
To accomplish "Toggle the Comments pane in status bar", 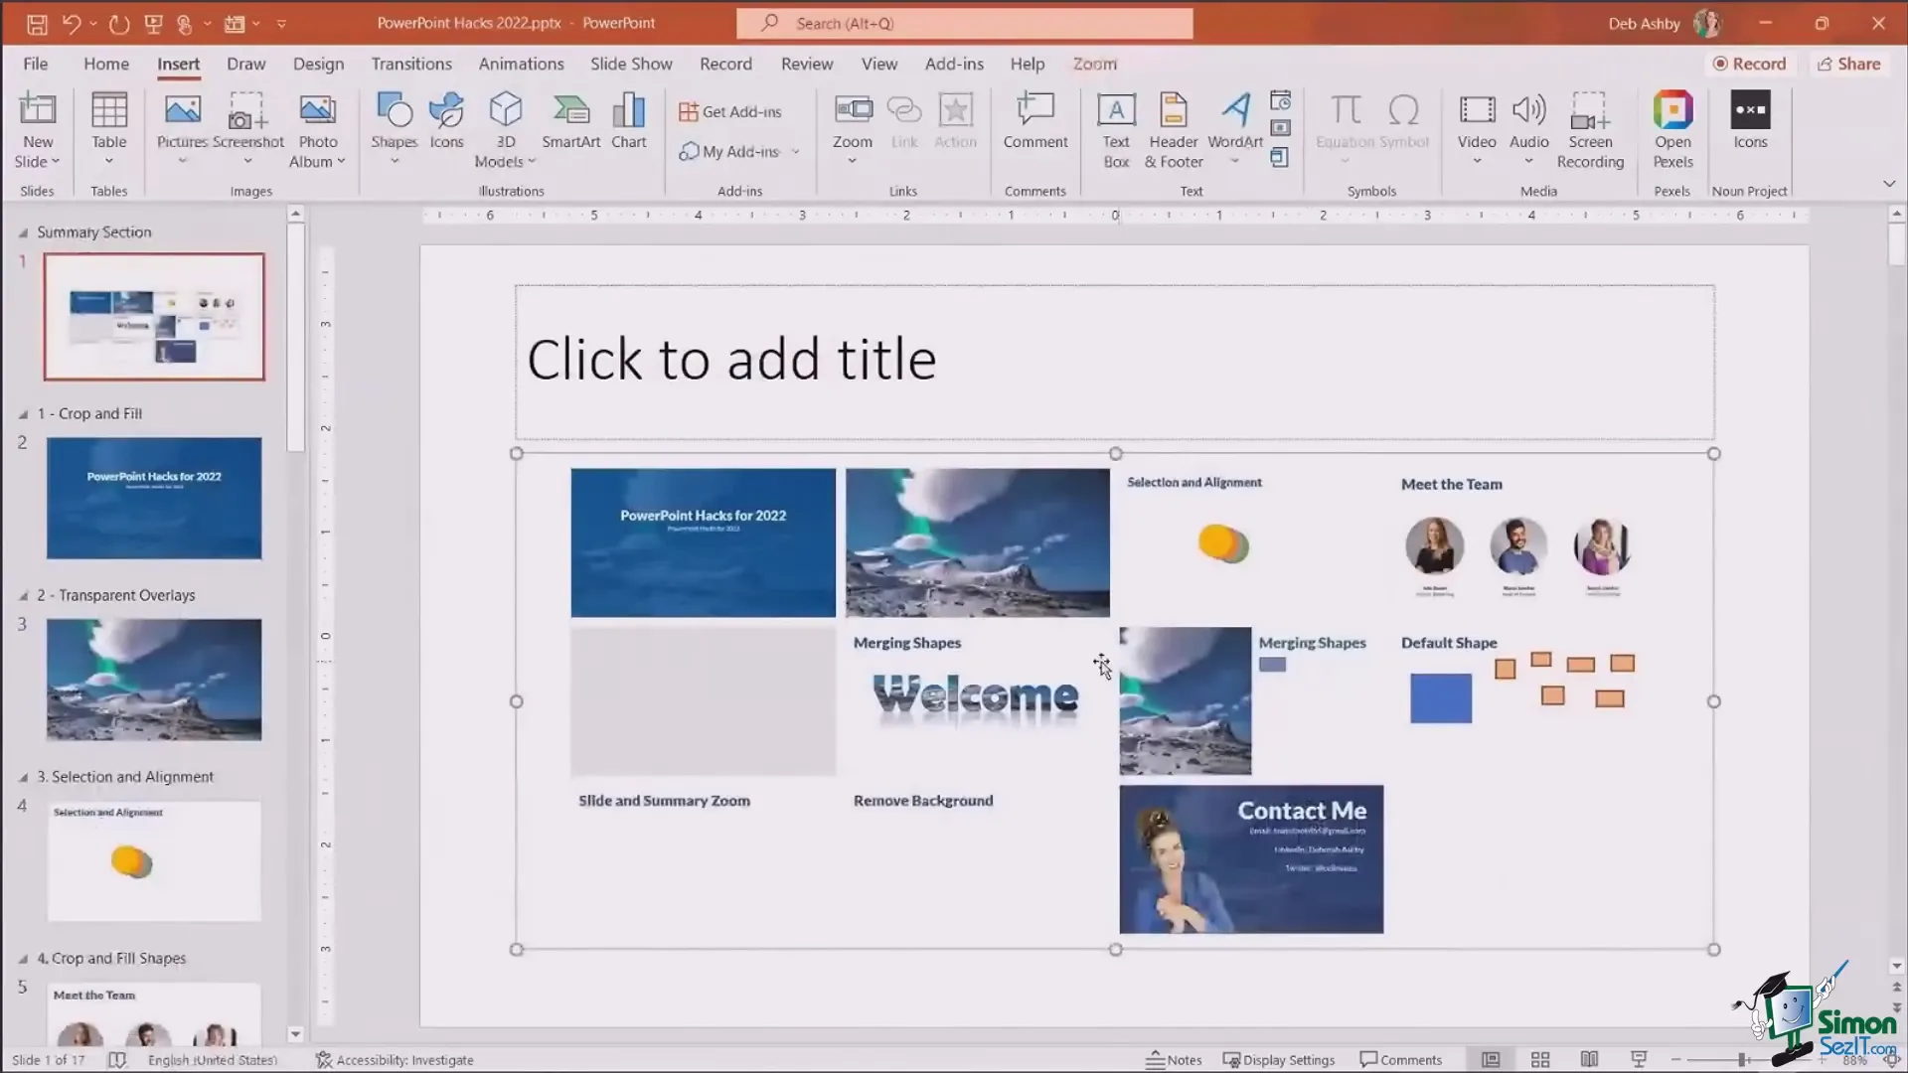I will tap(1400, 1060).
